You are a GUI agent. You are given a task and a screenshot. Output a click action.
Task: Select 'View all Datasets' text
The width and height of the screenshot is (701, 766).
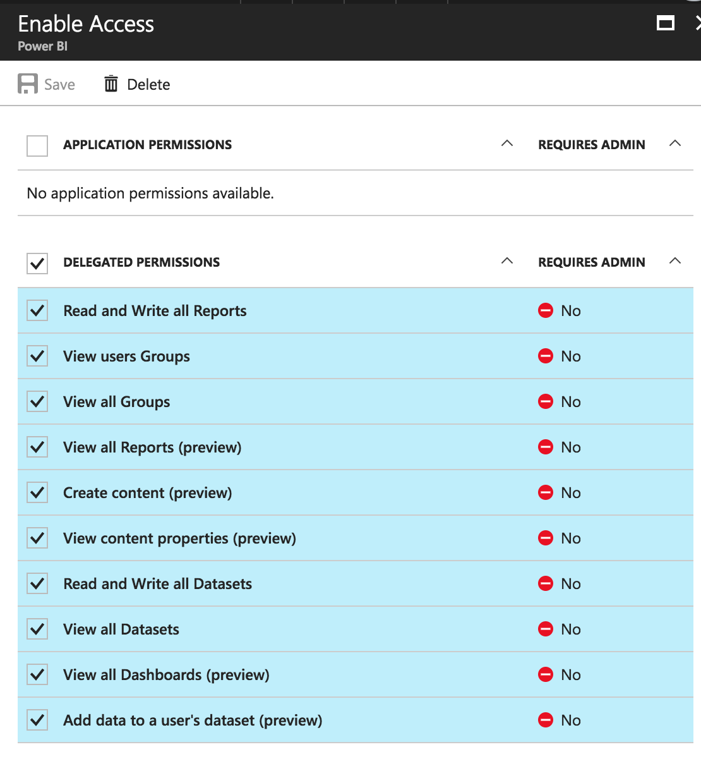pos(121,629)
